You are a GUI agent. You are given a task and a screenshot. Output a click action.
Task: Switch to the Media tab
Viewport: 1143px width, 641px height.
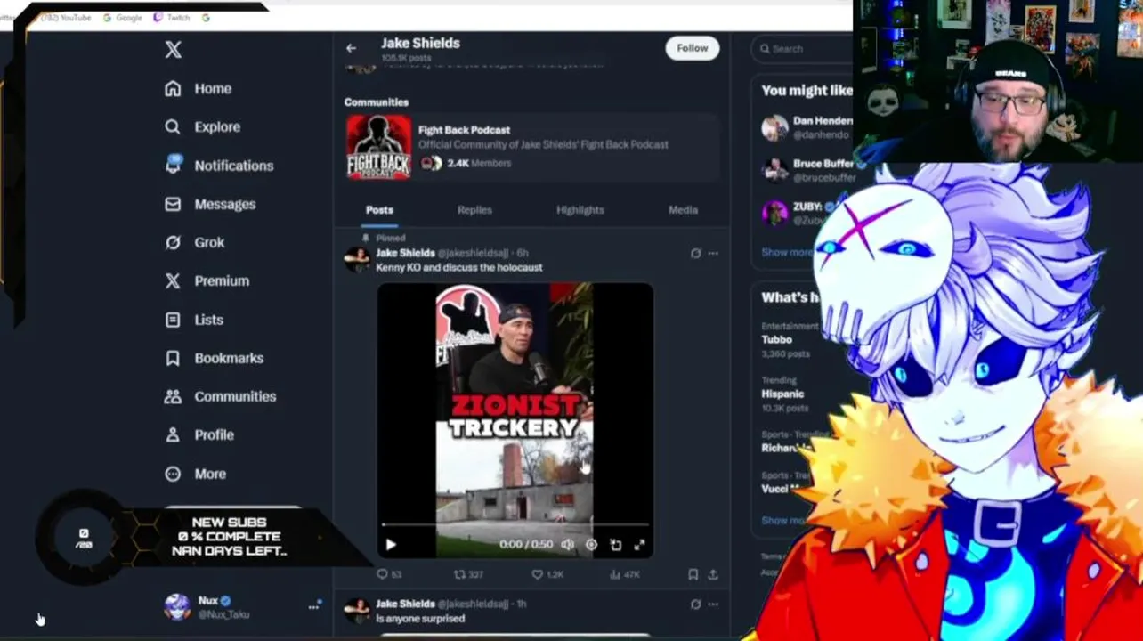(683, 210)
